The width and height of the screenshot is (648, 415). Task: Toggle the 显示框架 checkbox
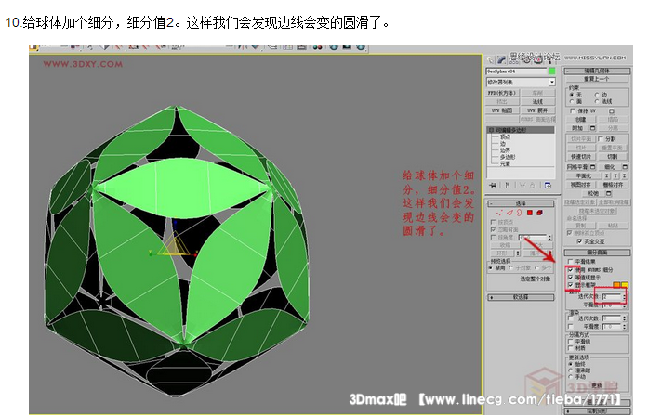(570, 285)
